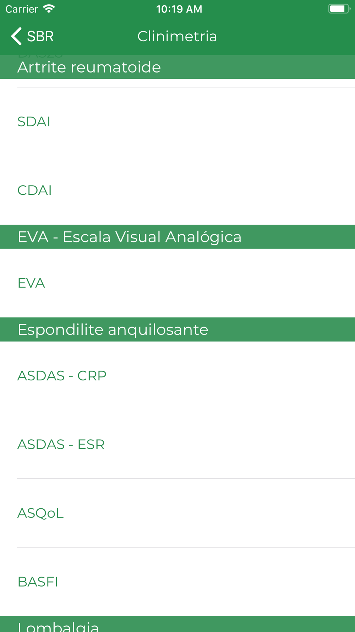The image size is (355, 632).
Task: Tap the battery indicator icon
Action: 338,9
